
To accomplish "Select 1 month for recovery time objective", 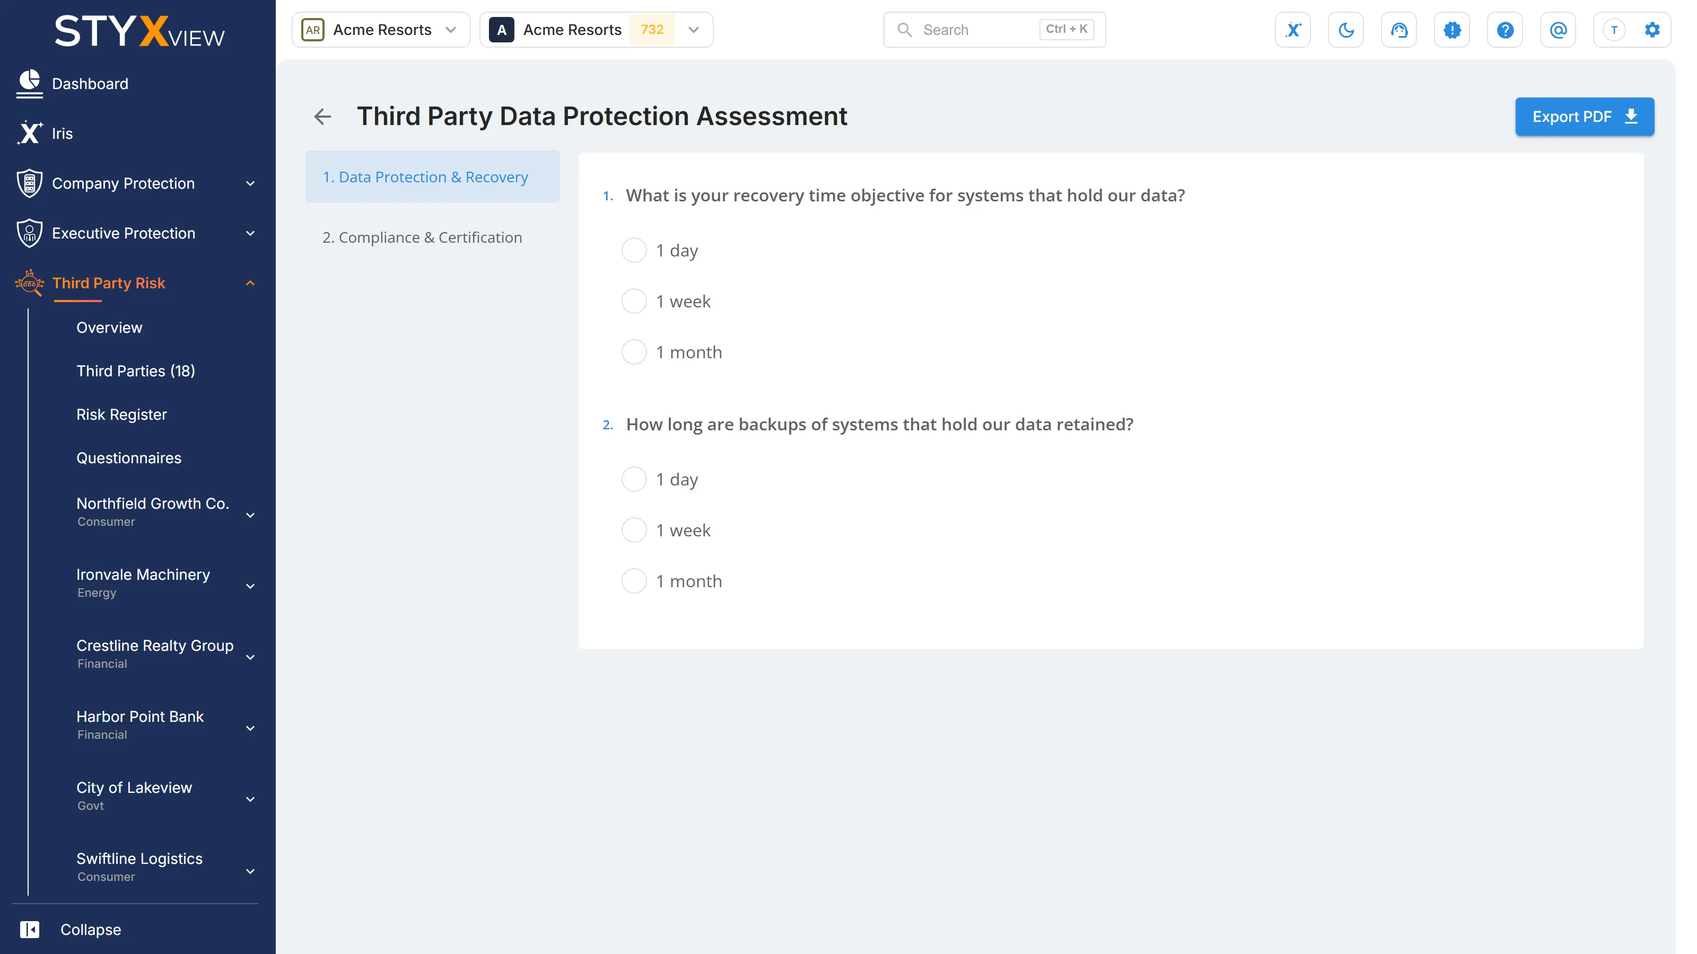I will pos(634,352).
